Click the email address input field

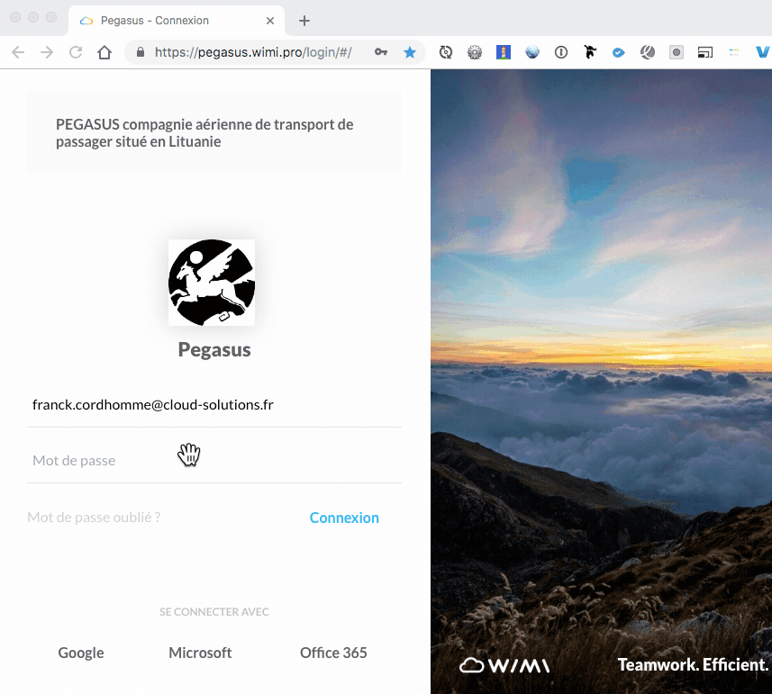pos(214,405)
